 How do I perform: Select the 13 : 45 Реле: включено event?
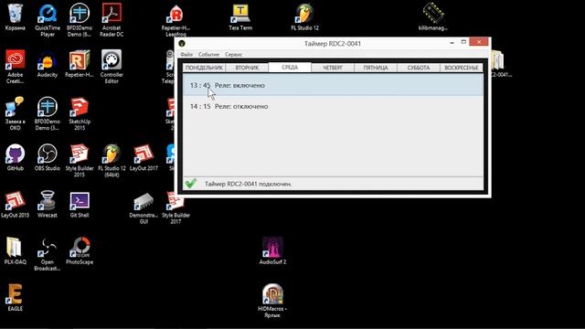click(x=333, y=85)
